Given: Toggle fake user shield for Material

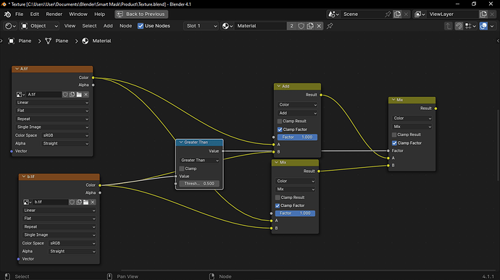Looking at the screenshot, I should tap(301, 26).
